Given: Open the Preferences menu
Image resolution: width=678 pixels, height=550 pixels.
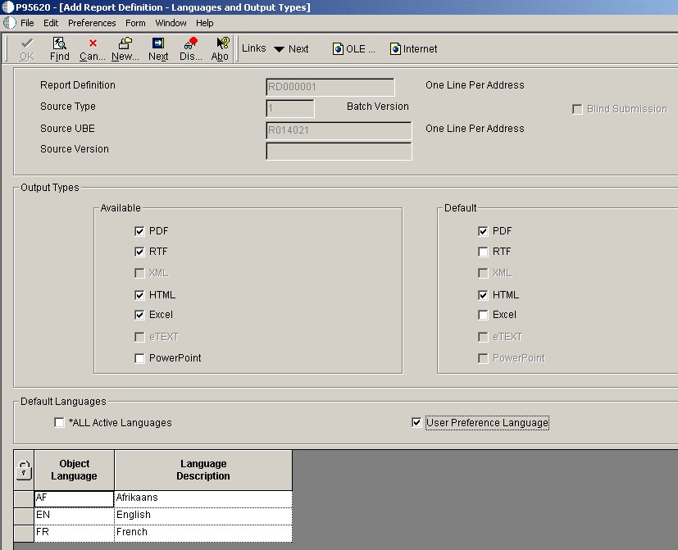Looking at the screenshot, I should point(92,23).
